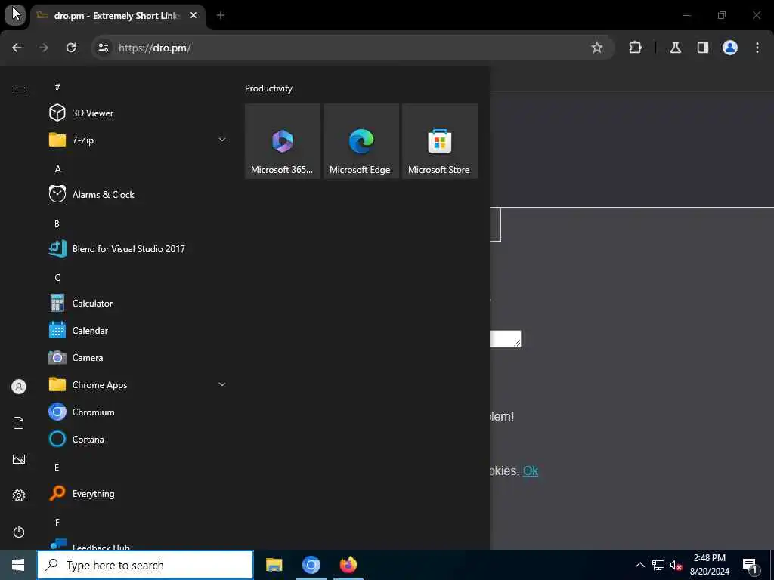
Task: Click the A letter header in app list
Action: tap(57, 169)
